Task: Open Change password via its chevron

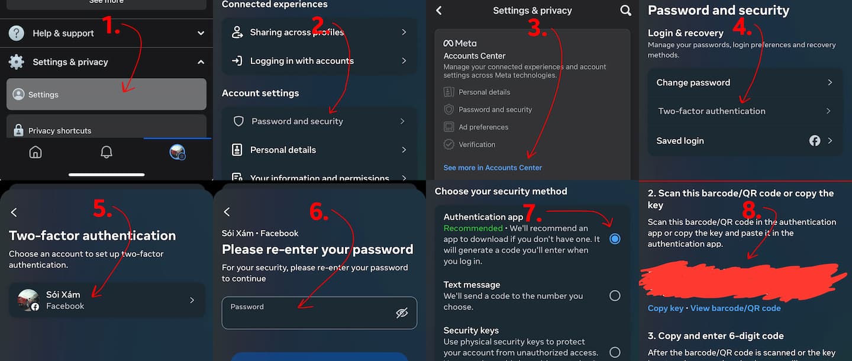Action: coord(831,82)
